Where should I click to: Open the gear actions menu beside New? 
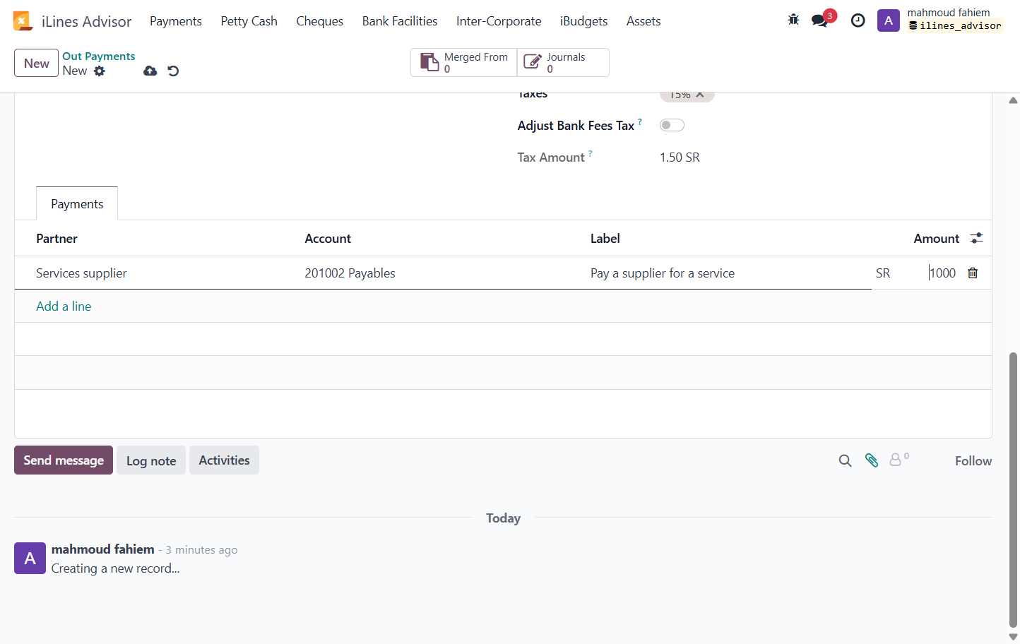click(100, 71)
